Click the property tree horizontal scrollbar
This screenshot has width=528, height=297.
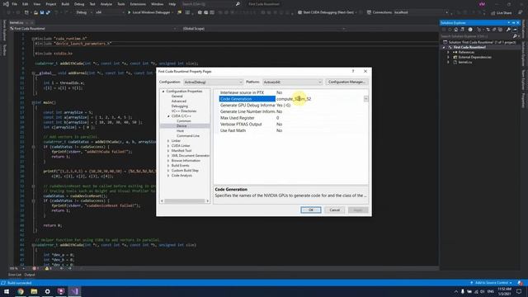[185, 201]
